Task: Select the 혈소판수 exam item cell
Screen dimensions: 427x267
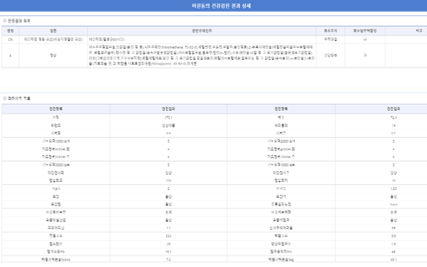Action: [56, 244]
